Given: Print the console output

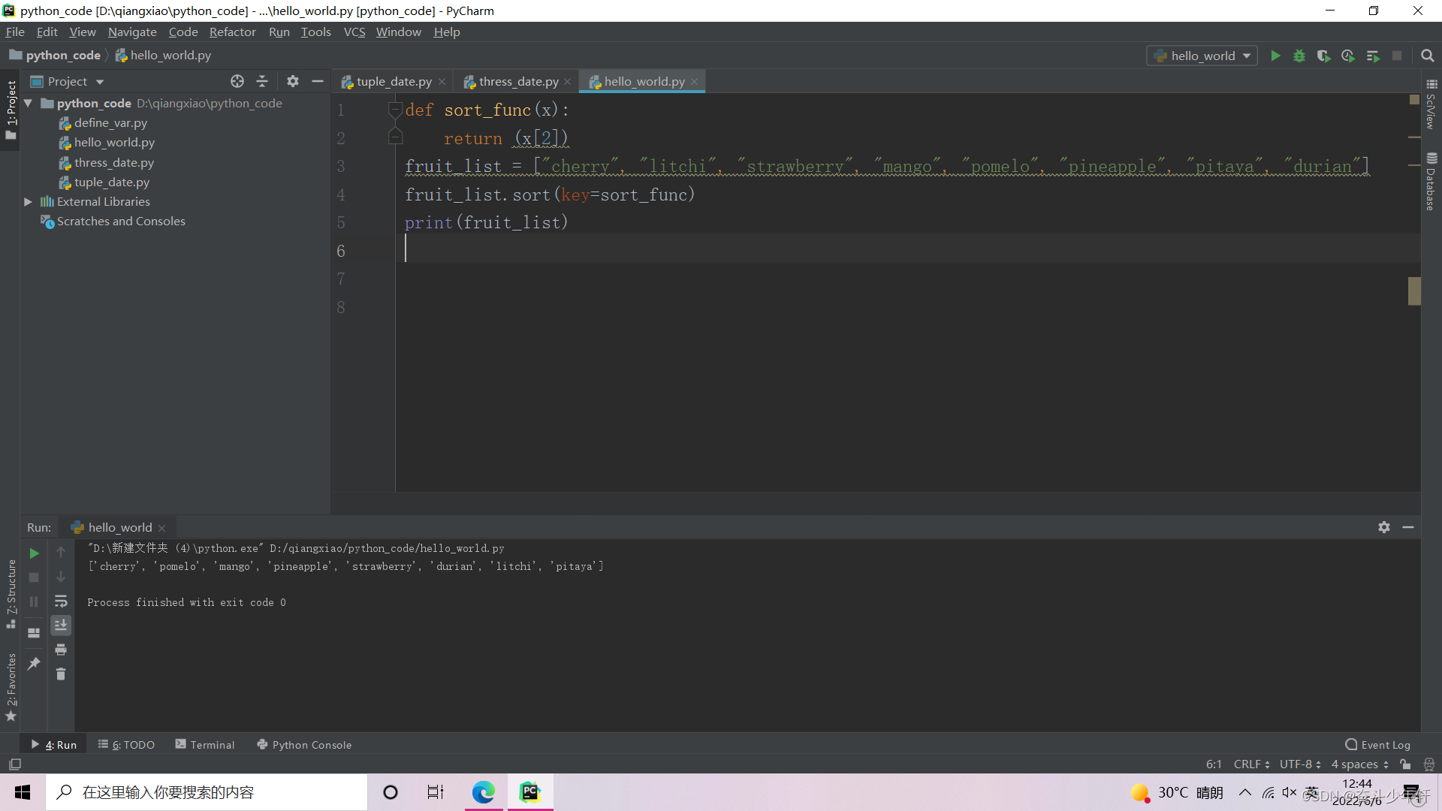Looking at the screenshot, I should click(62, 649).
